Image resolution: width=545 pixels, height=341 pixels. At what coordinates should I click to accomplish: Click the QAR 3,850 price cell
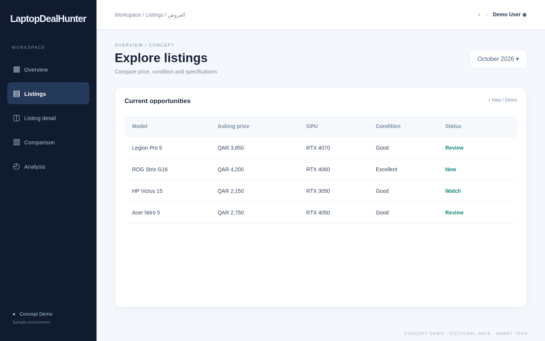230,148
